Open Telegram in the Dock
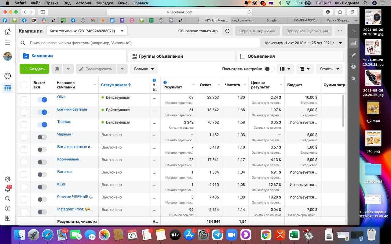The height and width of the screenshot is (244, 391). [217, 235]
